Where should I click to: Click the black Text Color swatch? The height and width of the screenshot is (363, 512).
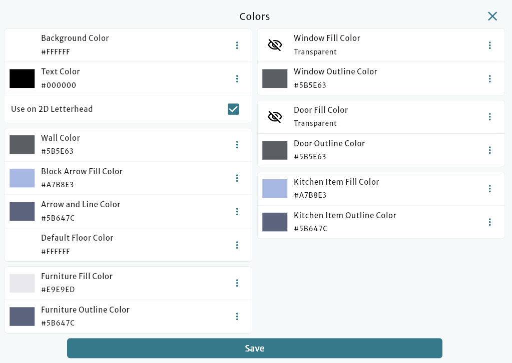tap(22, 78)
